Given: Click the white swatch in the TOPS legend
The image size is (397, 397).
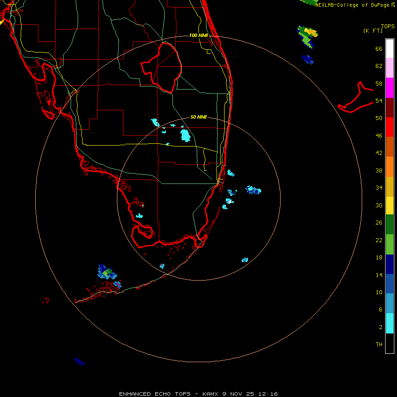Looking at the screenshot, I should [x=390, y=49].
